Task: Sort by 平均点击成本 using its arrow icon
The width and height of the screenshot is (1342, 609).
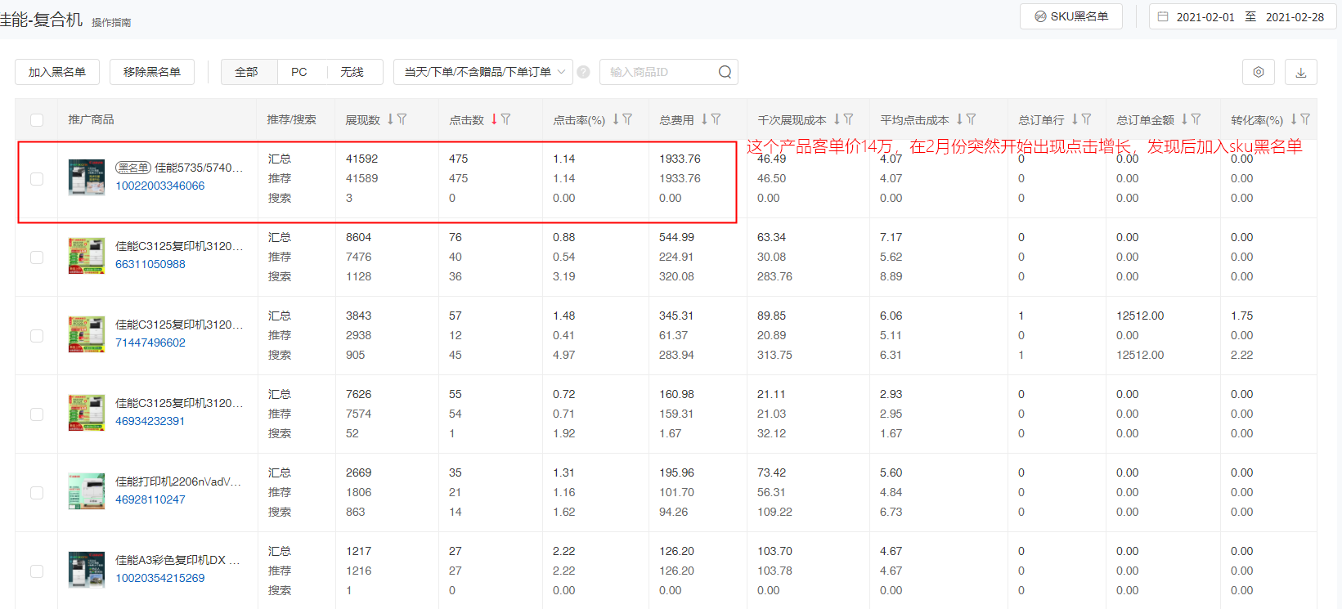Action: click(x=959, y=119)
